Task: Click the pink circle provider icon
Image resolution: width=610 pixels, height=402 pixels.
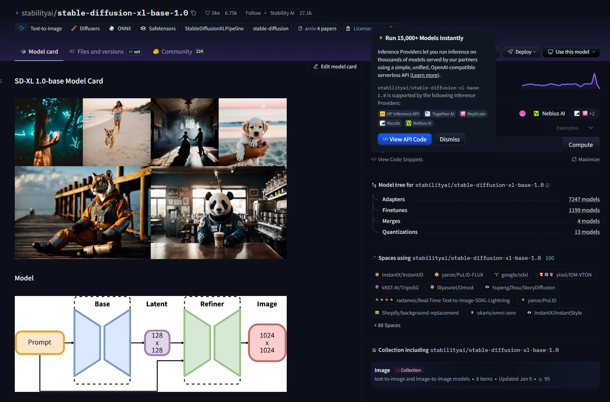Action: [522, 113]
